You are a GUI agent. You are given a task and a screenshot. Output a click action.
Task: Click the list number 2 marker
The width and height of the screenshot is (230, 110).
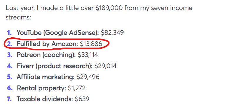pyautogui.click(x=9, y=44)
